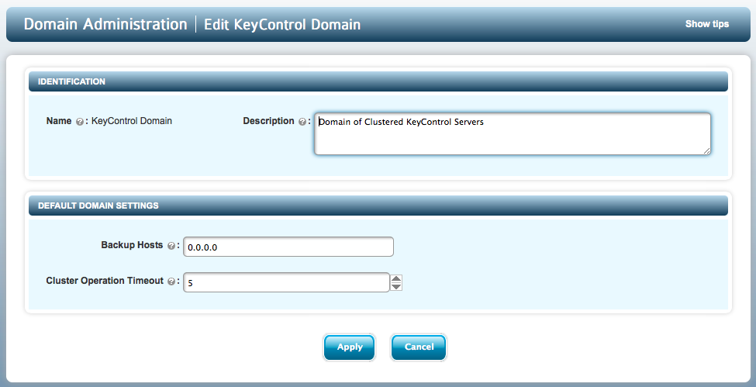Click the KeyControl Domain name value
The width and height of the screenshot is (756, 387).
(x=132, y=121)
